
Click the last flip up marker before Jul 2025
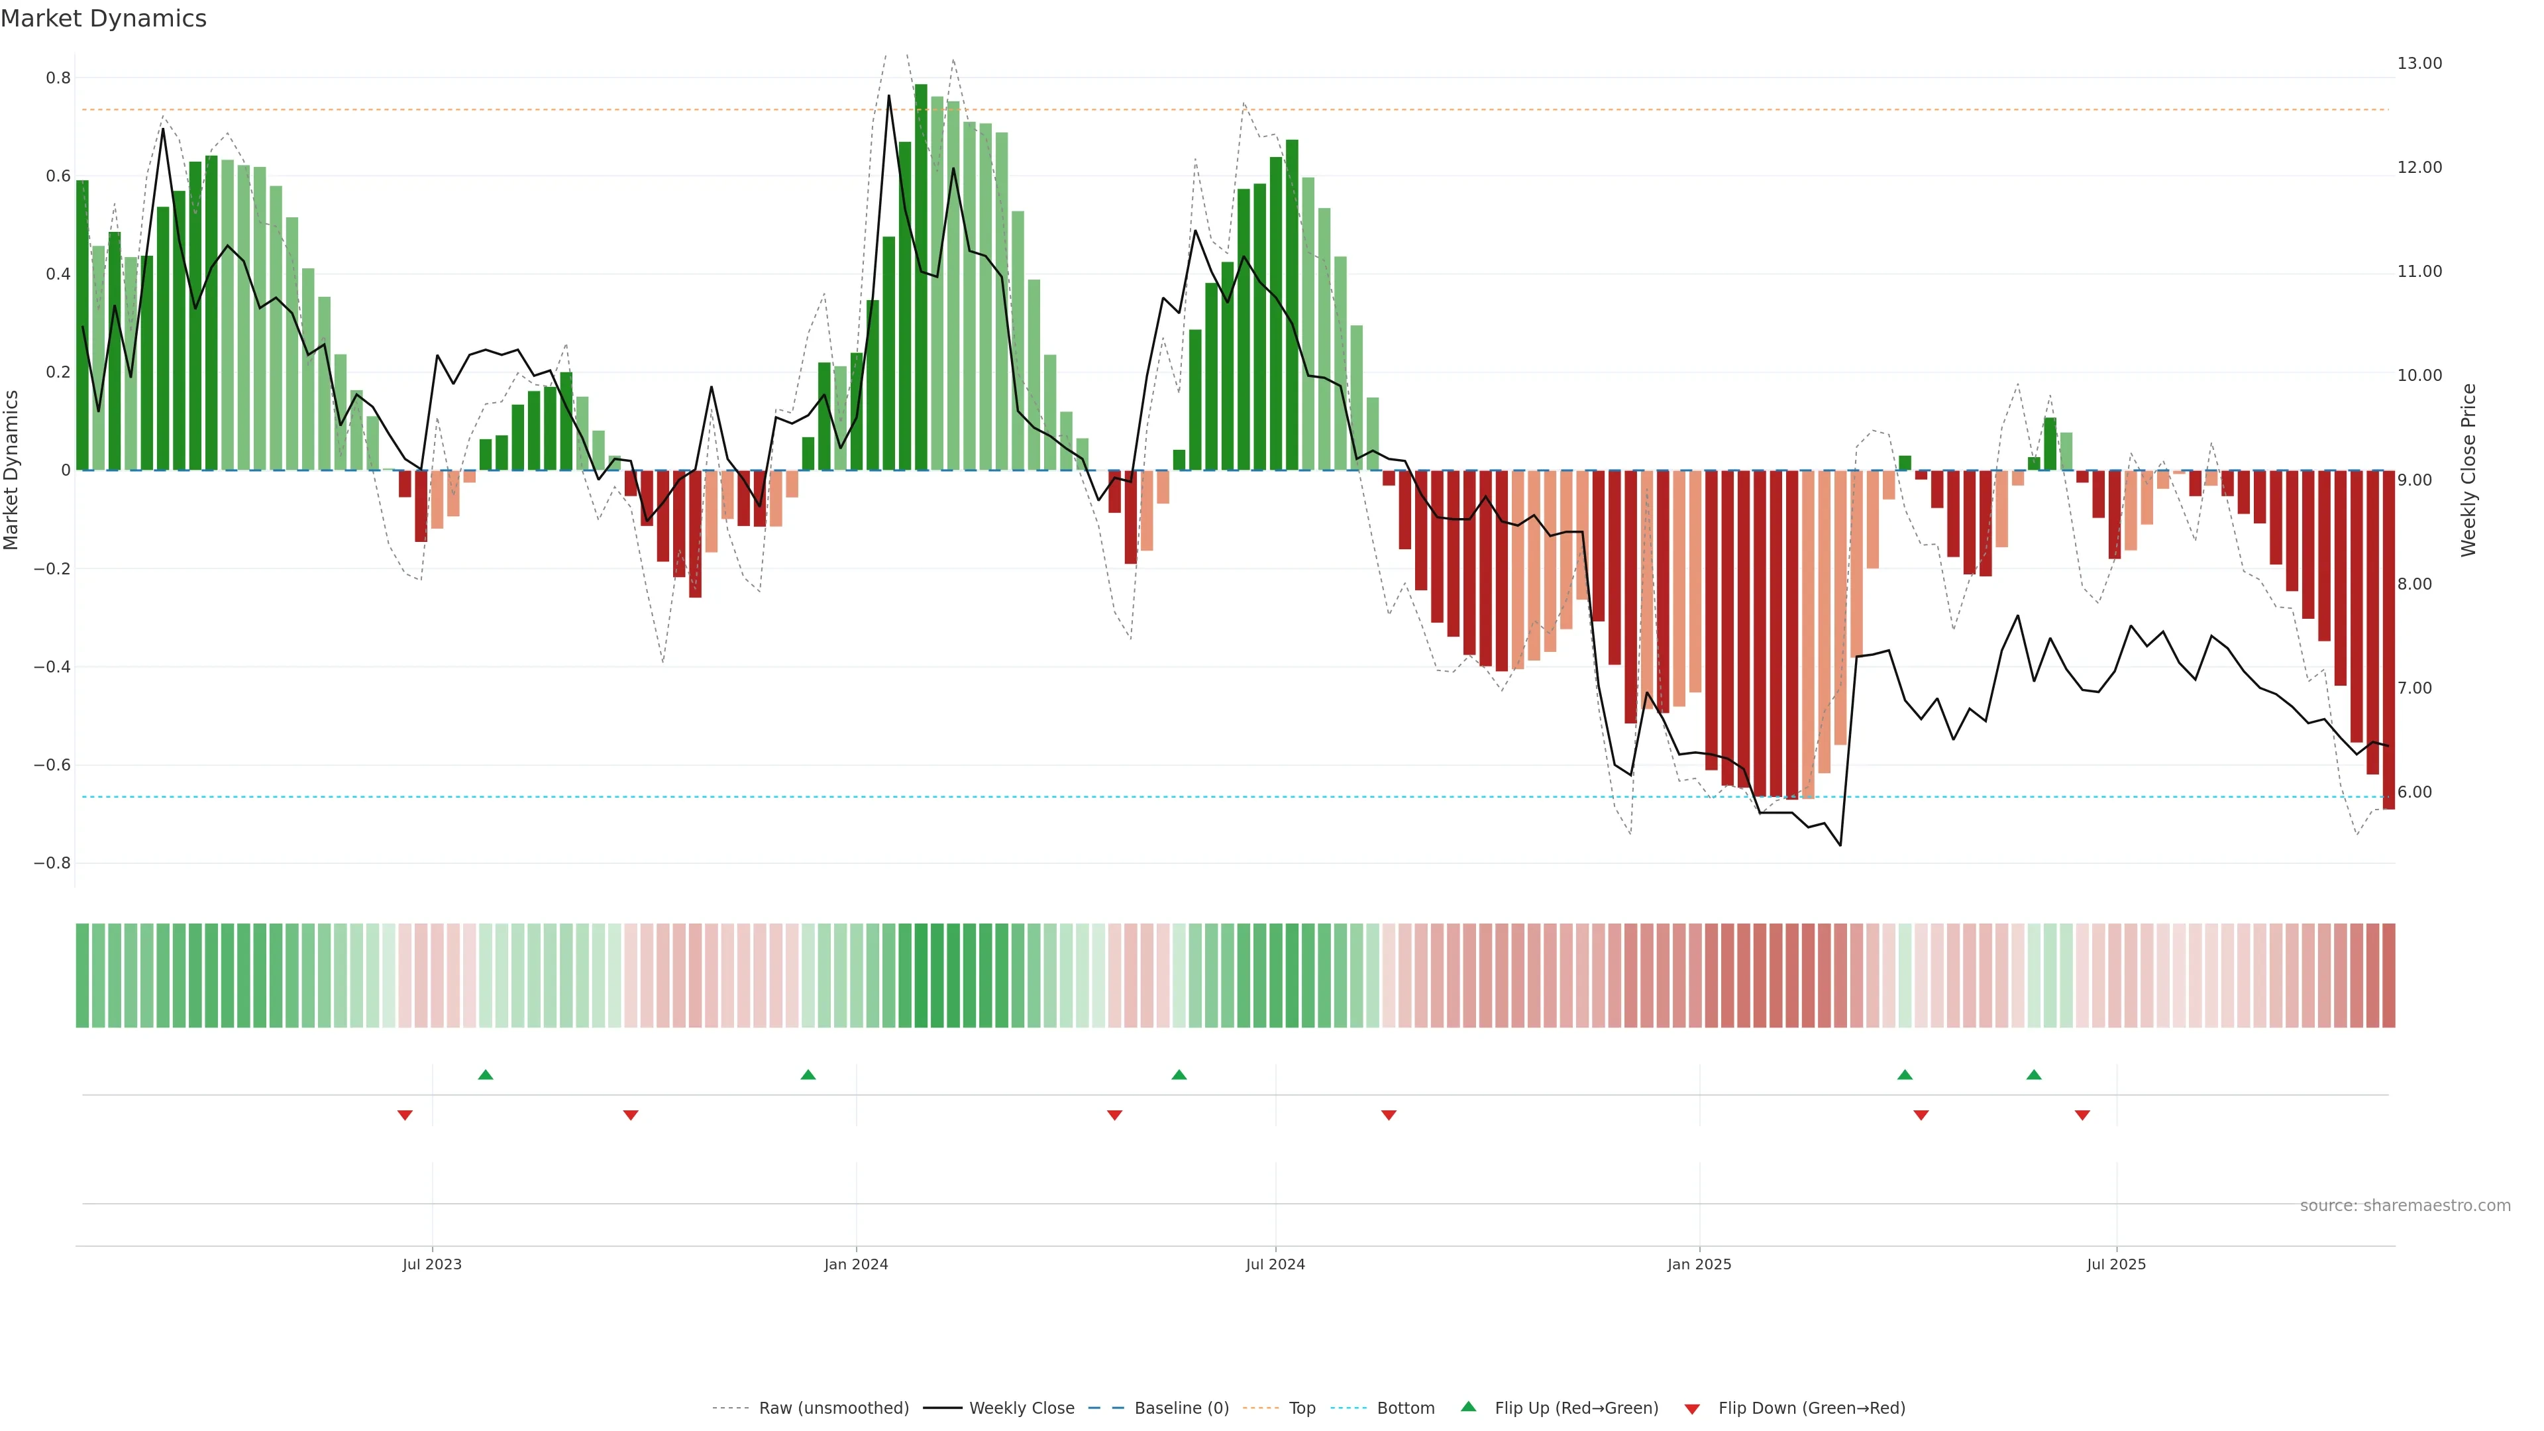[2033, 1075]
